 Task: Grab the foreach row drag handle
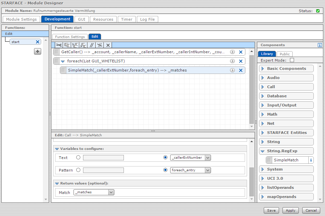tap(56, 61)
